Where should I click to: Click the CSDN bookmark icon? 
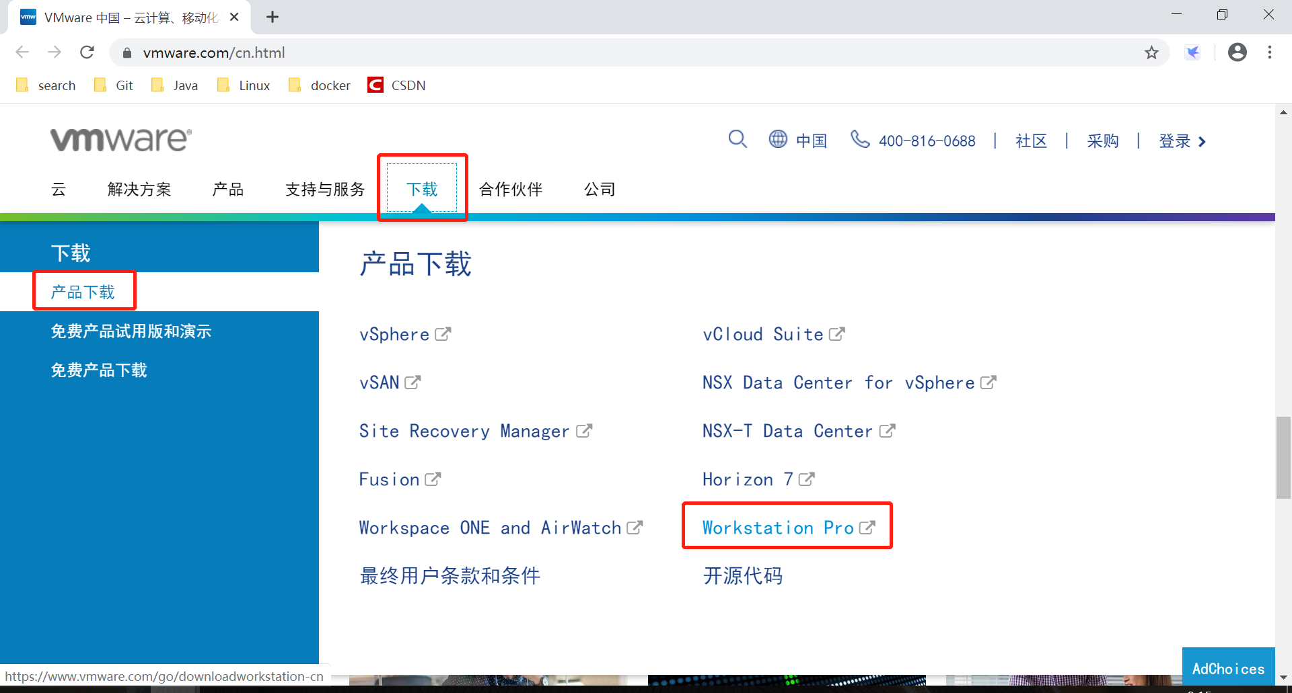click(x=375, y=85)
